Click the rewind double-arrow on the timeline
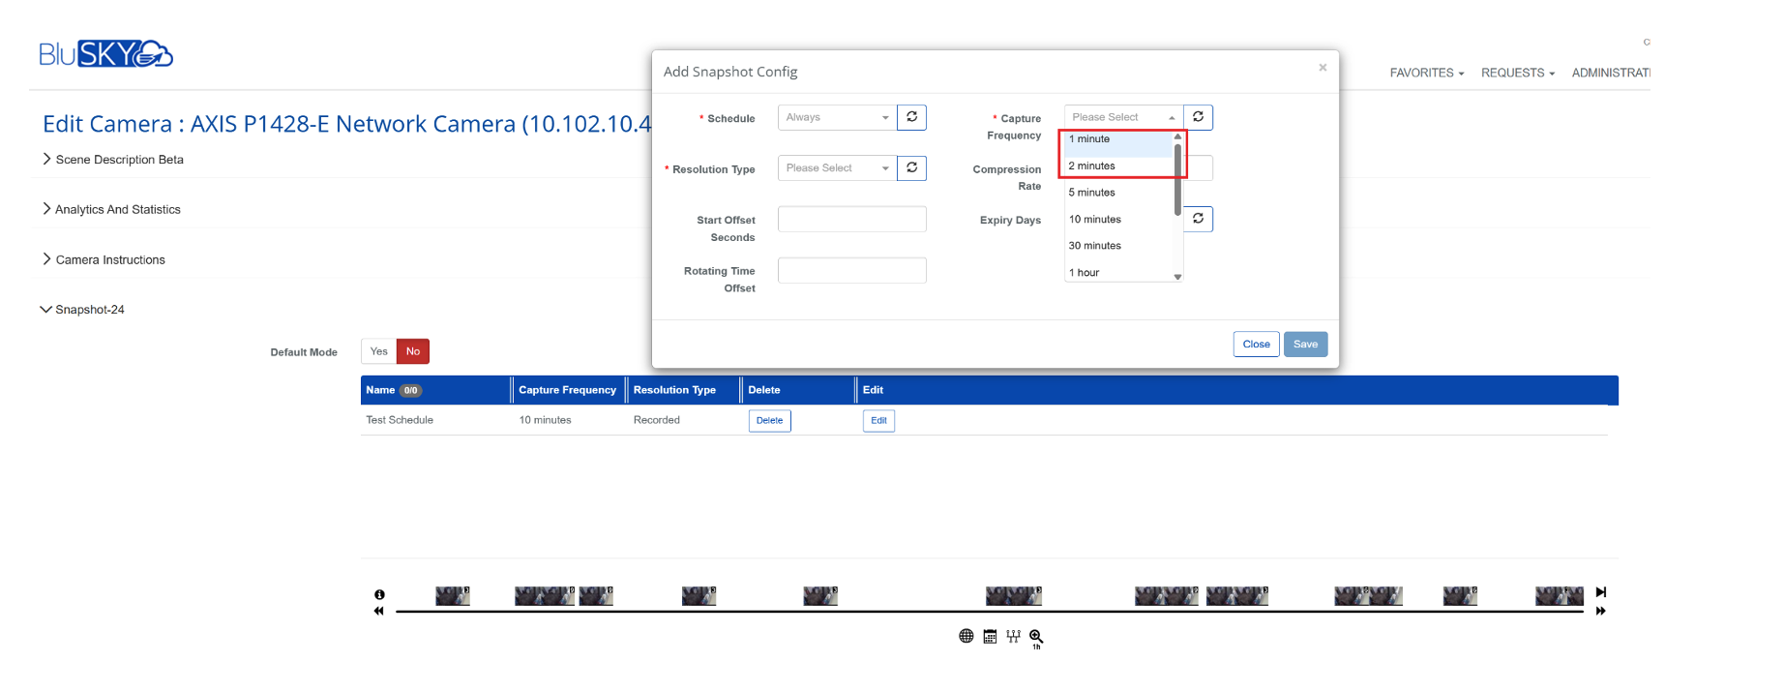This screenshot has width=1784, height=693. [x=378, y=611]
